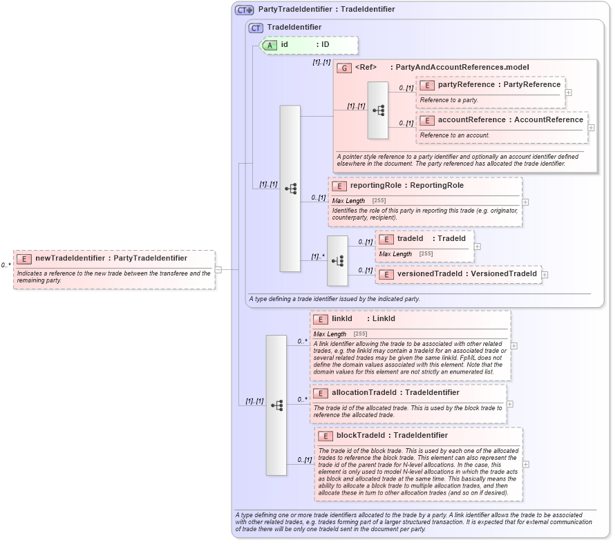
Task: Click the sequence compositor inside PartyAndAccountReferences.model group
Action: (377, 110)
